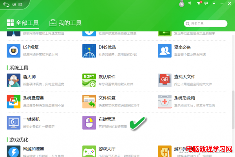Open the 文件恢复 folder icon
The image size is (235, 157).
[x=89, y=101]
